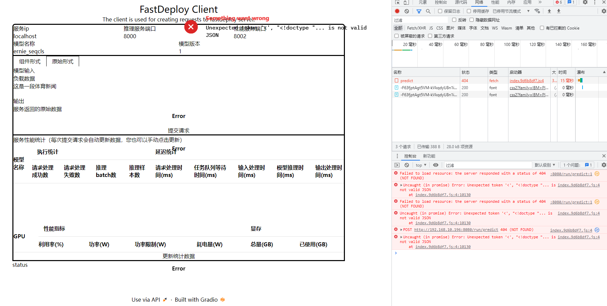Create live expression with eye icon

click(x=436, y=165)
